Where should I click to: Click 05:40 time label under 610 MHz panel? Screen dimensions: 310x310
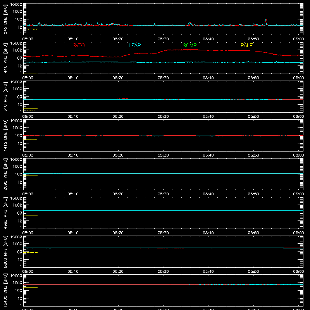(x=208, y=117)
